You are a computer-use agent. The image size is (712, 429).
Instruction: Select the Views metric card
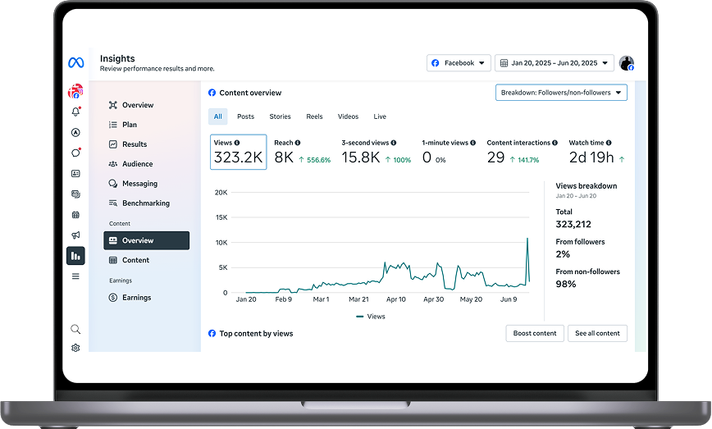[238, 152]
